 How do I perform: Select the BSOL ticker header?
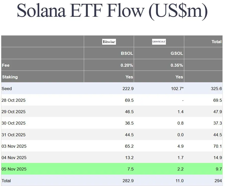coord(127,54)
